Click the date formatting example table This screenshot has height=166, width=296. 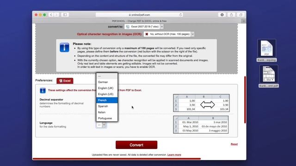tap(201, 125)
